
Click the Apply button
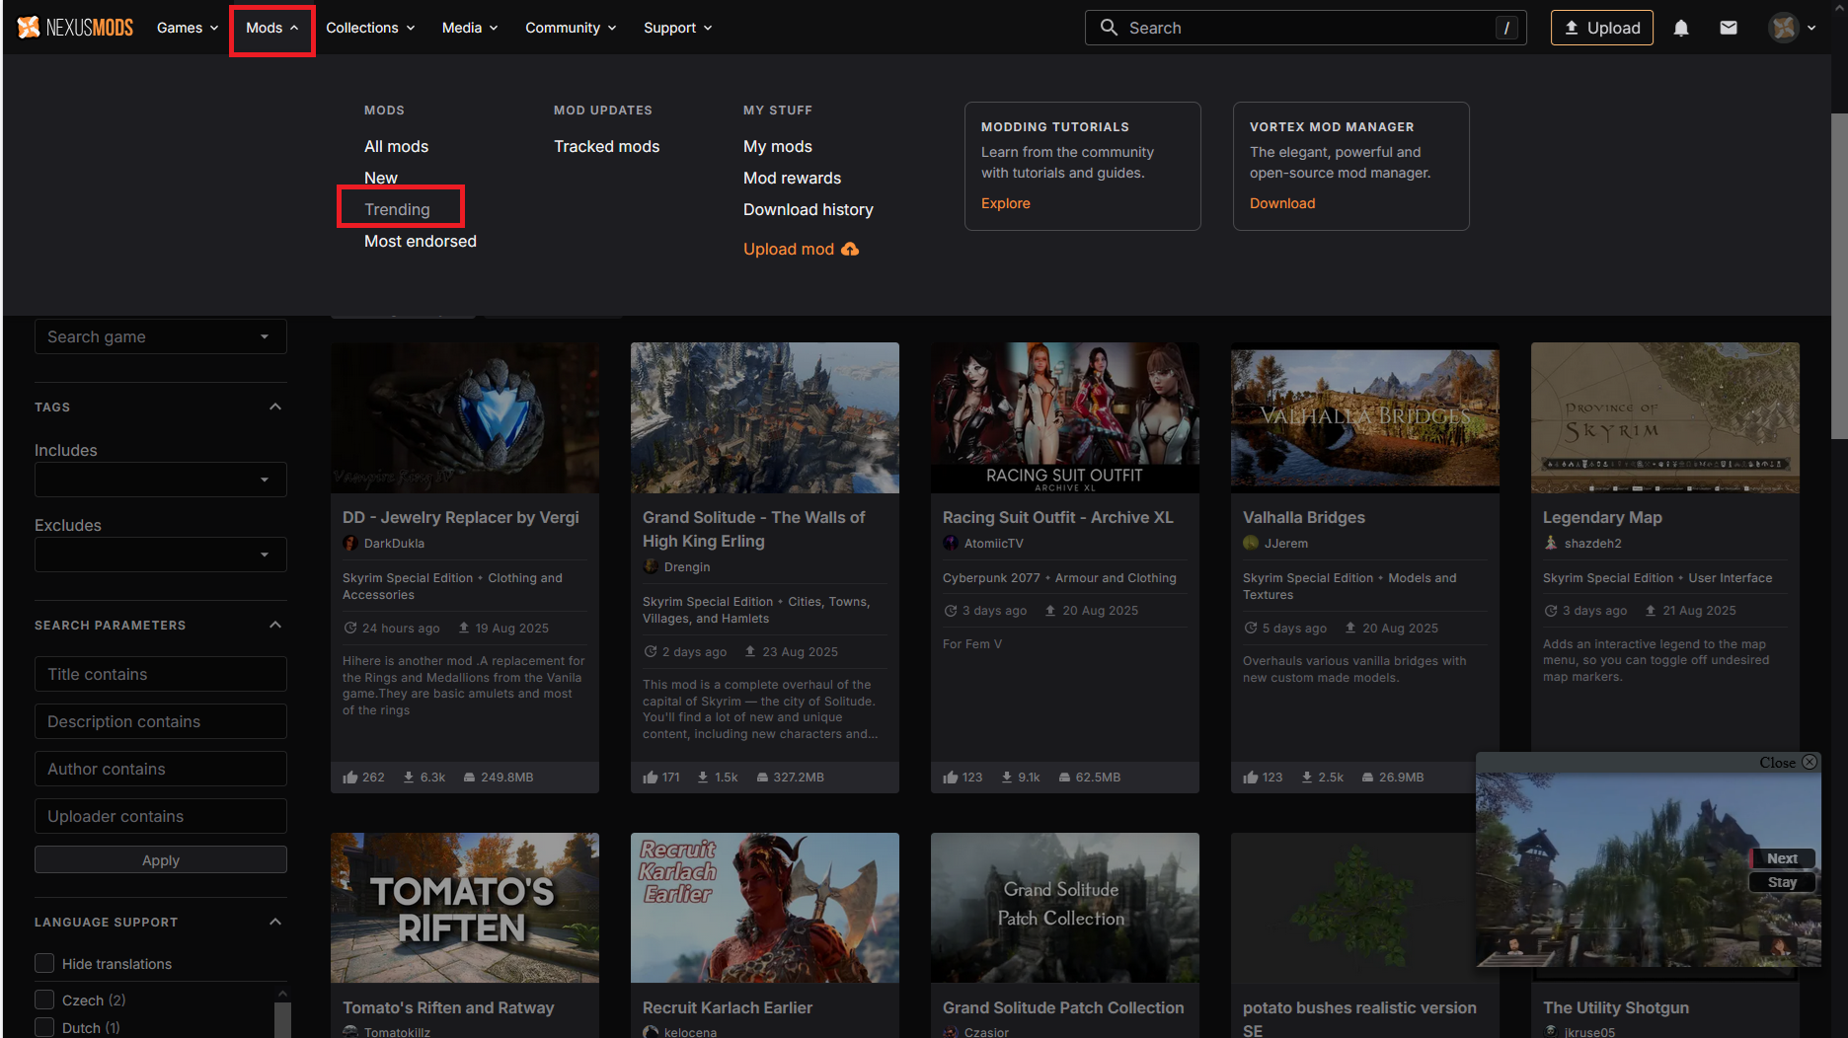click(x=160, y=859)
